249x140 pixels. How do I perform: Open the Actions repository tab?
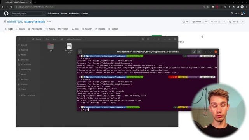coord(50,29)
